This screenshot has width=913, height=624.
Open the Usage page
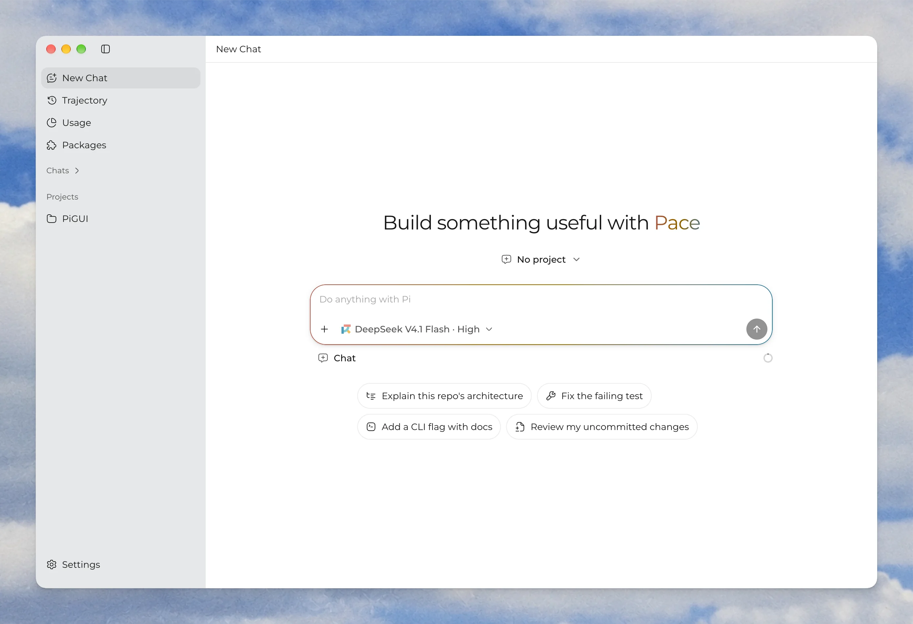121,123
